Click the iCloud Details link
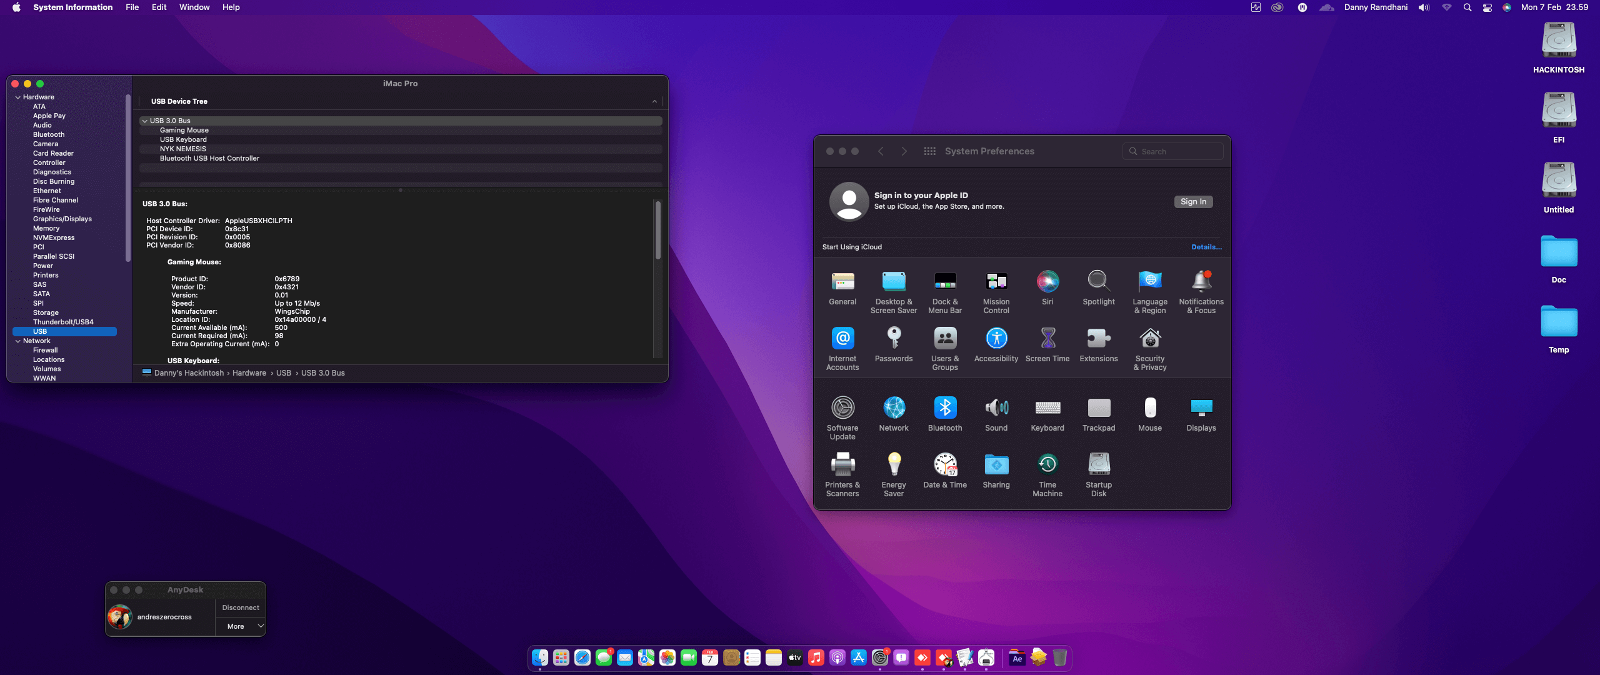1600x675 pixels. (x=1206, y=247)
